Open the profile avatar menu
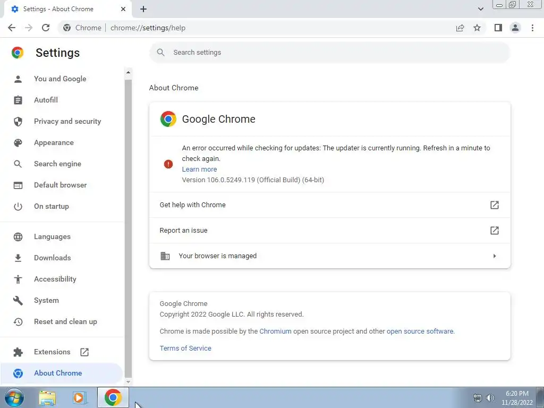Viewport: 544px width, 408px height. click(x=515, y=28)
